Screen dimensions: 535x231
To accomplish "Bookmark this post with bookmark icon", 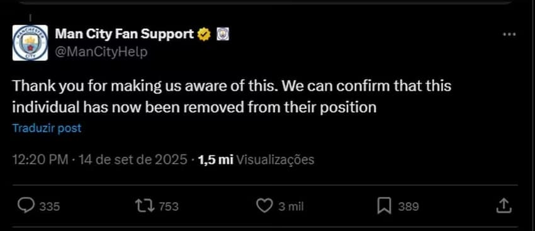I will point(384,206).
